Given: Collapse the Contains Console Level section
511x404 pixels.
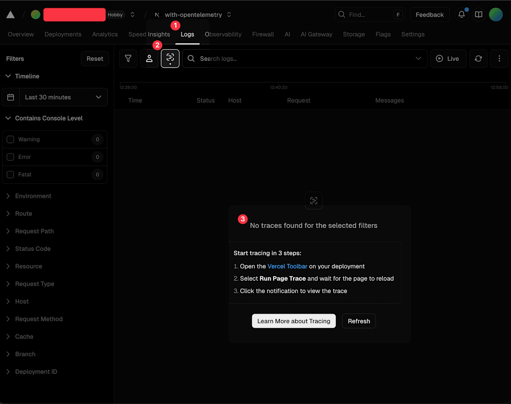Looking at the screenshot, I should [x=44, y=118].
